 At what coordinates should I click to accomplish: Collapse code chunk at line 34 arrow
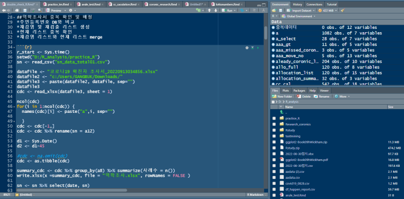tap(14, 47)
